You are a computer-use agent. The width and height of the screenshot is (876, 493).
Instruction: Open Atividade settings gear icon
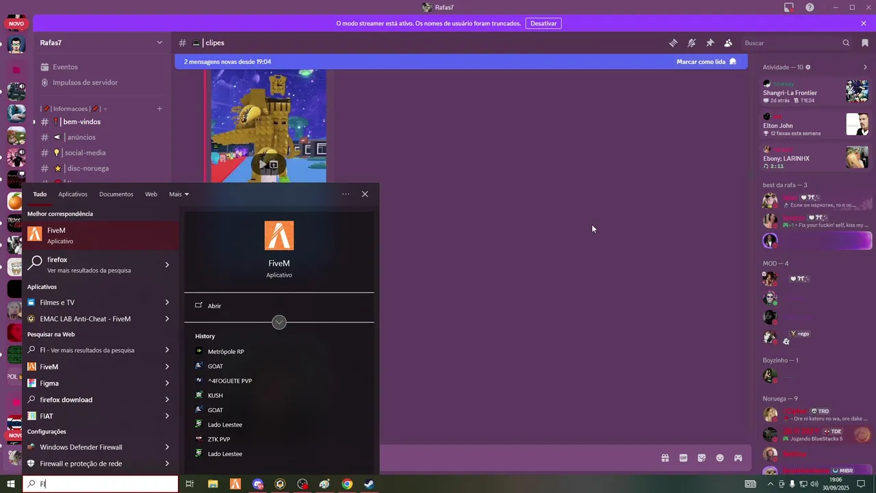(808, 67)
